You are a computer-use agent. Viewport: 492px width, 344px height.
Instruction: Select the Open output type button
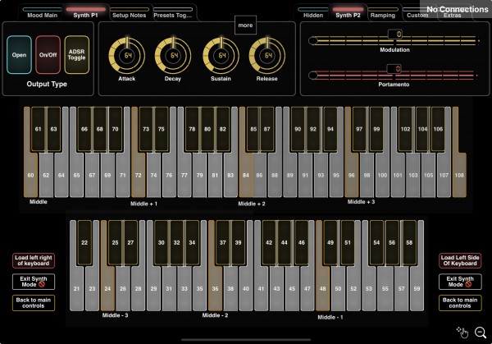point(19,55)
